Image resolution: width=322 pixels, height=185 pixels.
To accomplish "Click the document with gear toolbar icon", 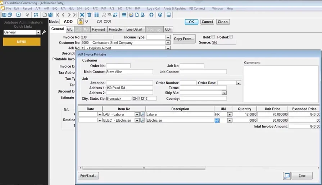I will tap(142, 15).
